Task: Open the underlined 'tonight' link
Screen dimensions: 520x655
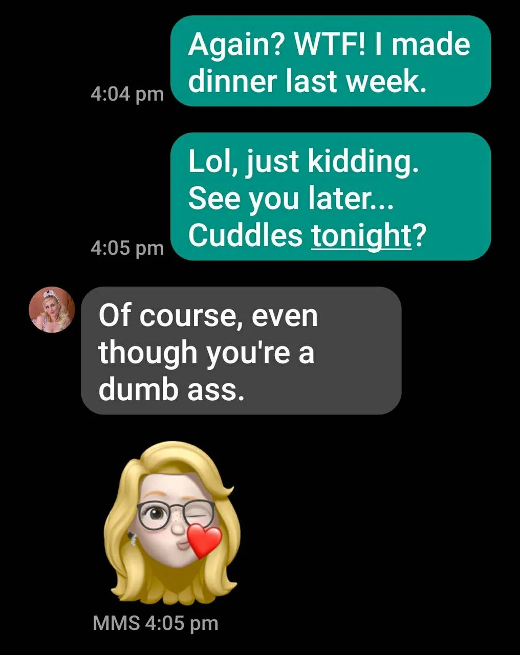Action: (361, 235)
